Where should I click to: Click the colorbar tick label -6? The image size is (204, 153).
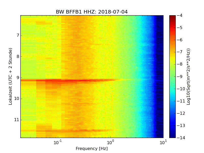[x=180, y=40]
